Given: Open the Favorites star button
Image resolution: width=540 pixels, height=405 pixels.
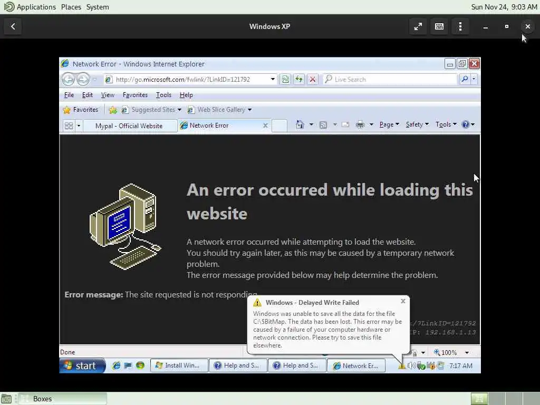Looking at the screenshot, I should coord(81,110).
